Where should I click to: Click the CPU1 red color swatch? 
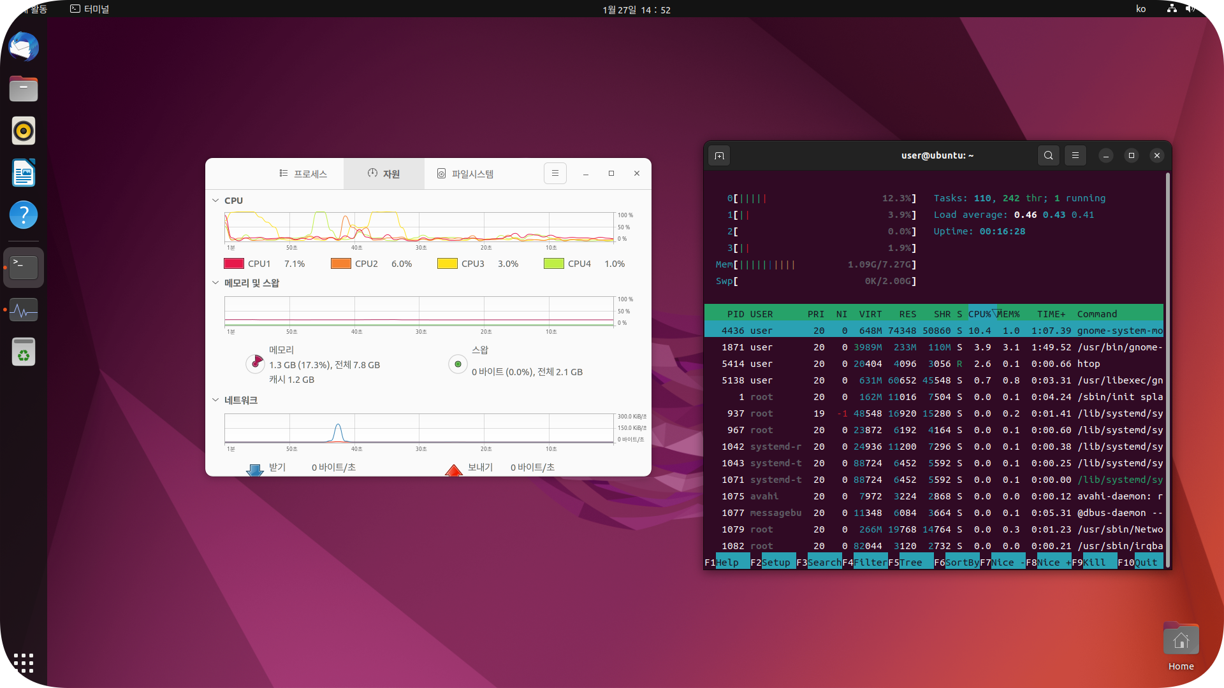(x=234, y=264)
